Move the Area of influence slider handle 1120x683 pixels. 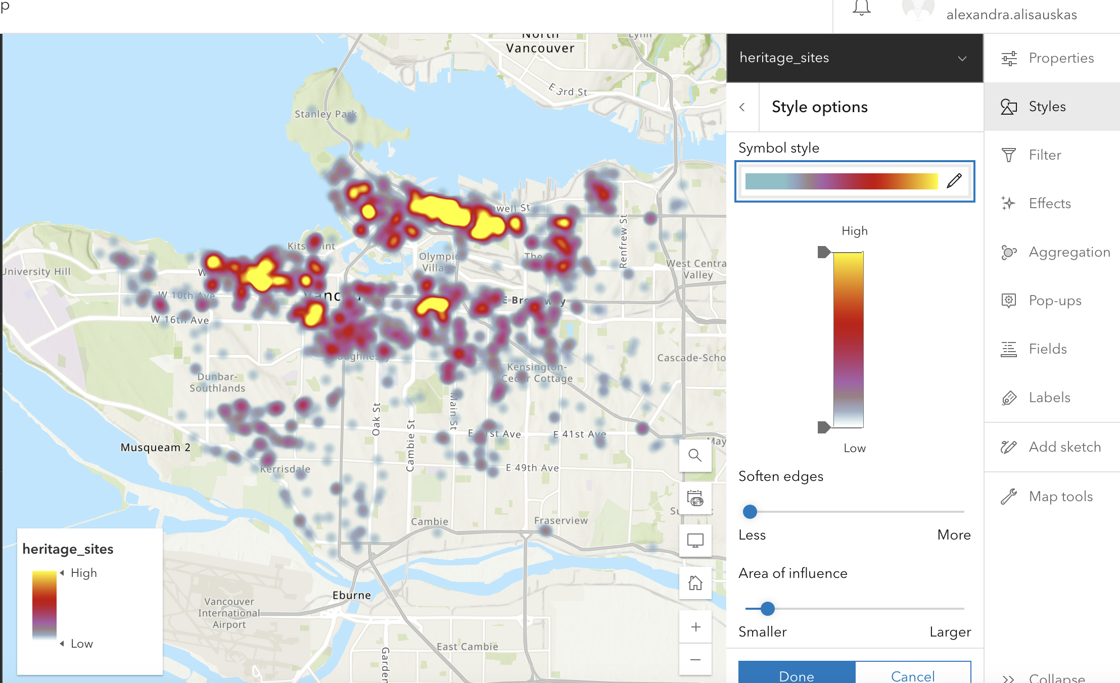pos(767,609)
